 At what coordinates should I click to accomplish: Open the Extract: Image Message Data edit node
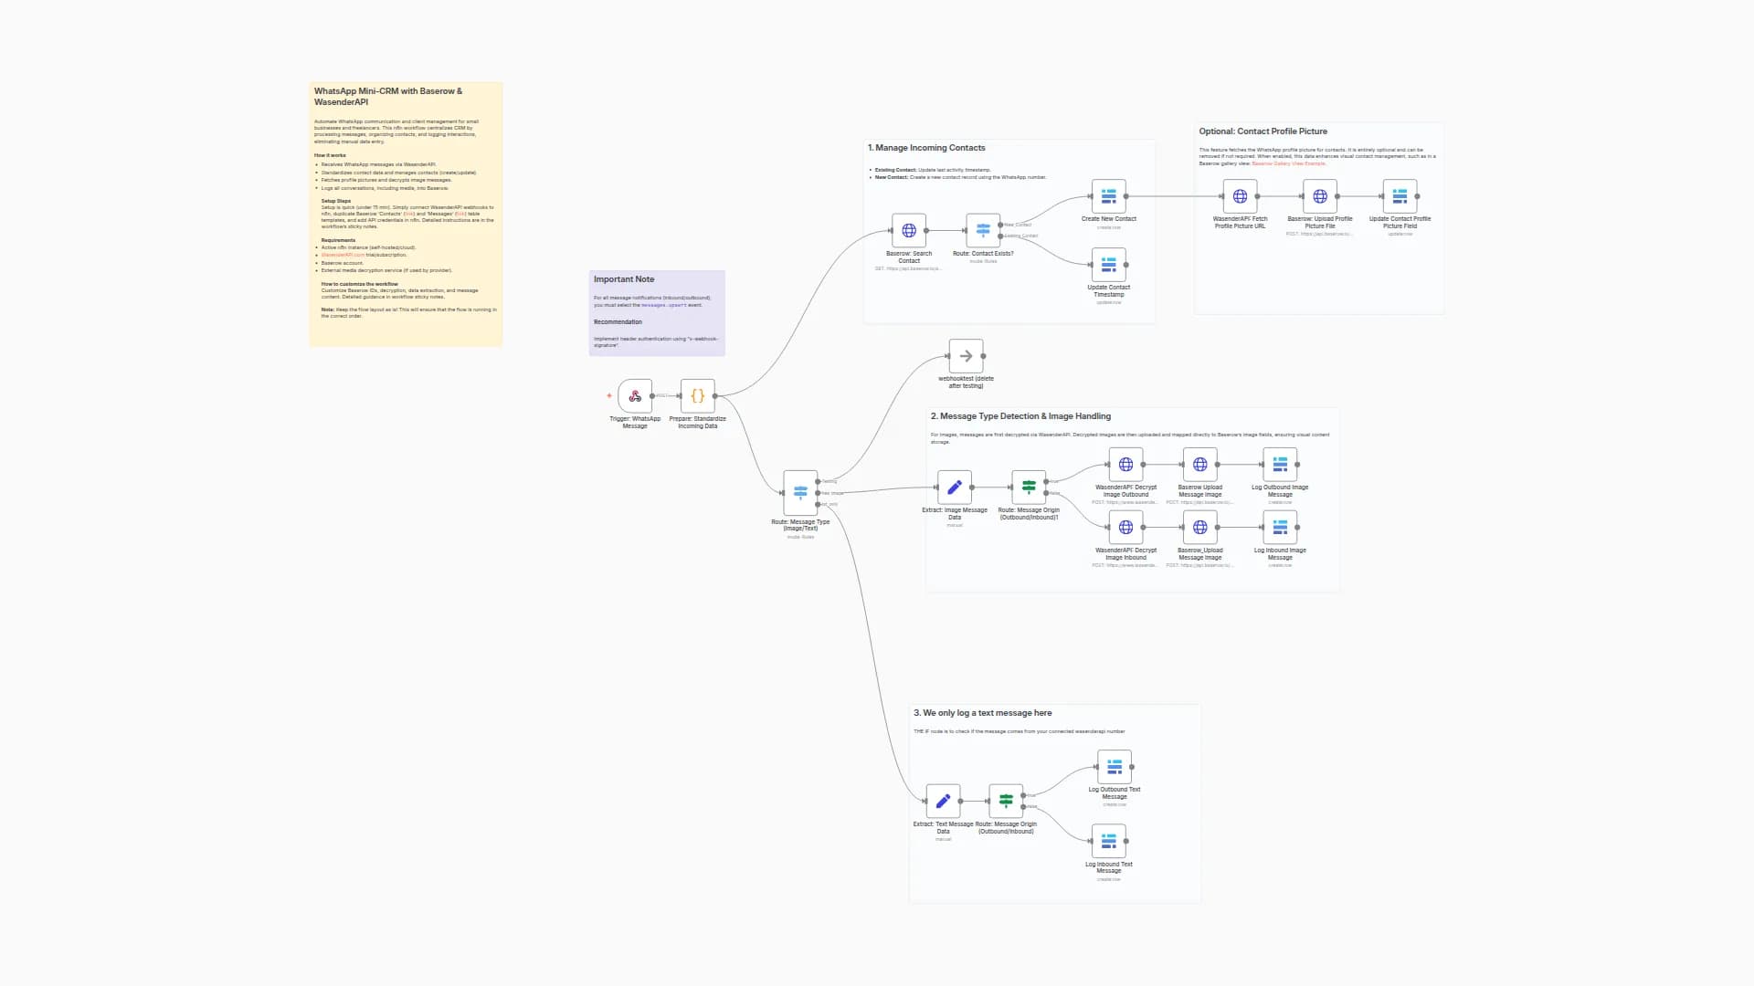(x=954, y=486)
